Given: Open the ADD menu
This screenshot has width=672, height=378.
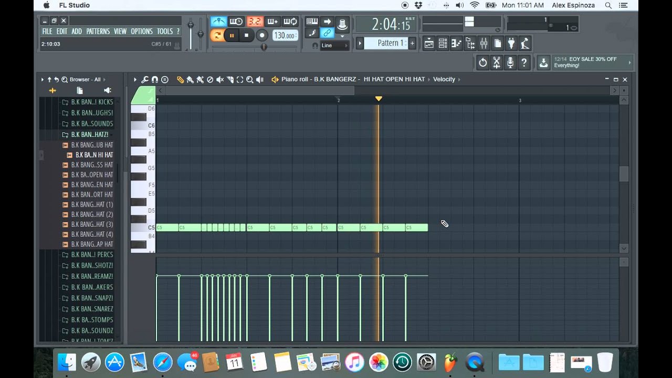Looking at the screenshot, I should tap(77, 31).
